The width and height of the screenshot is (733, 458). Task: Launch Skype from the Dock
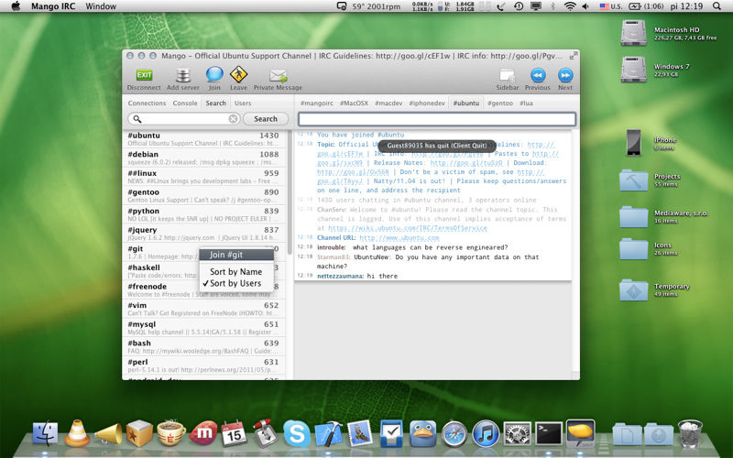coord(297,433)
